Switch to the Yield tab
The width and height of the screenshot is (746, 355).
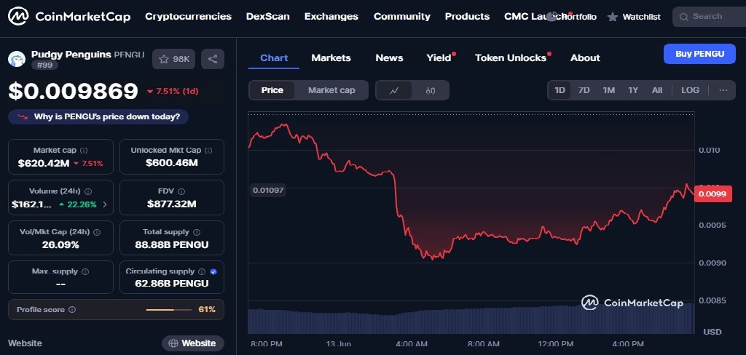click(x=439, y=58)
